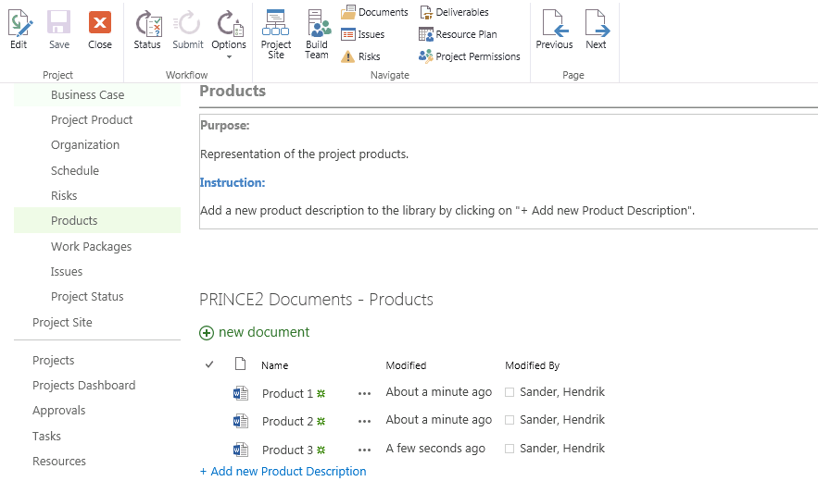Image resolution: width=818 pixels, height=481 pixels.
Task: Open Projects Dashboard link
Action: click(84, 385)
